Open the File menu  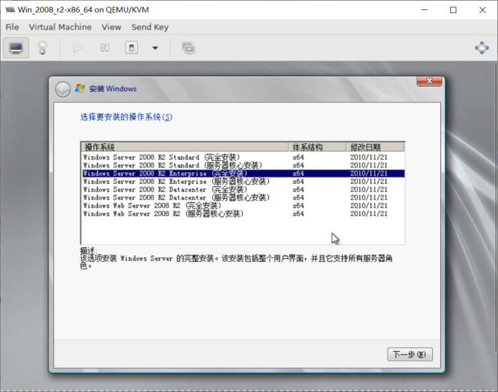(12, 27)
